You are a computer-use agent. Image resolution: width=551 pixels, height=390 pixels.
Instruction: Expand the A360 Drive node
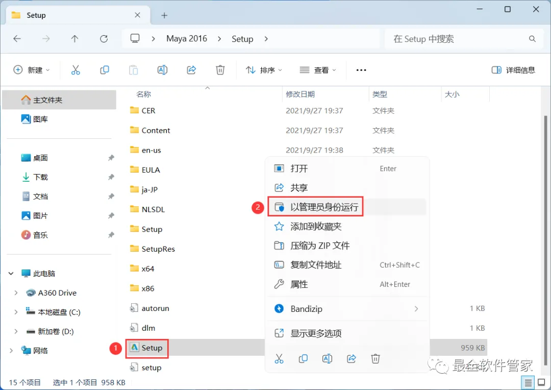point(16,292)
